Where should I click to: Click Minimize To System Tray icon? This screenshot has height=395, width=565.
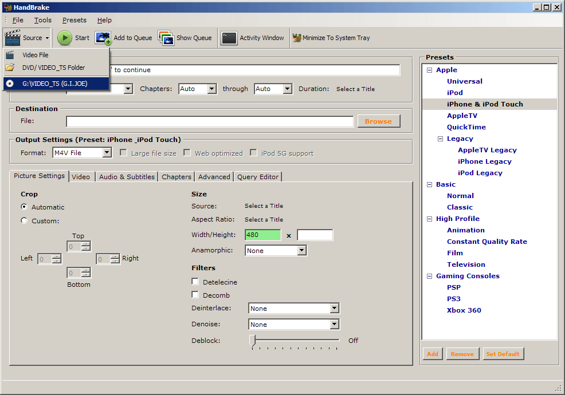[297, 37]
